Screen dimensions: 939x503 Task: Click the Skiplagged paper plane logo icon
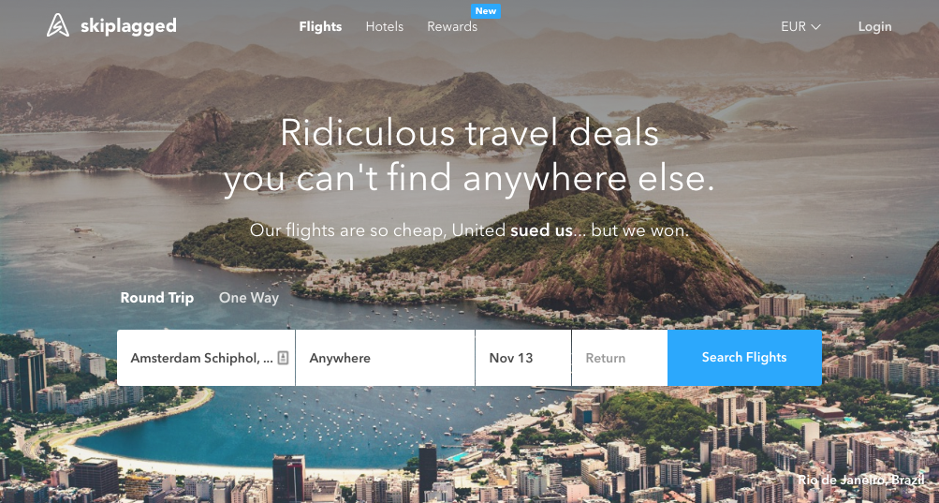click(x=58, y=26)
